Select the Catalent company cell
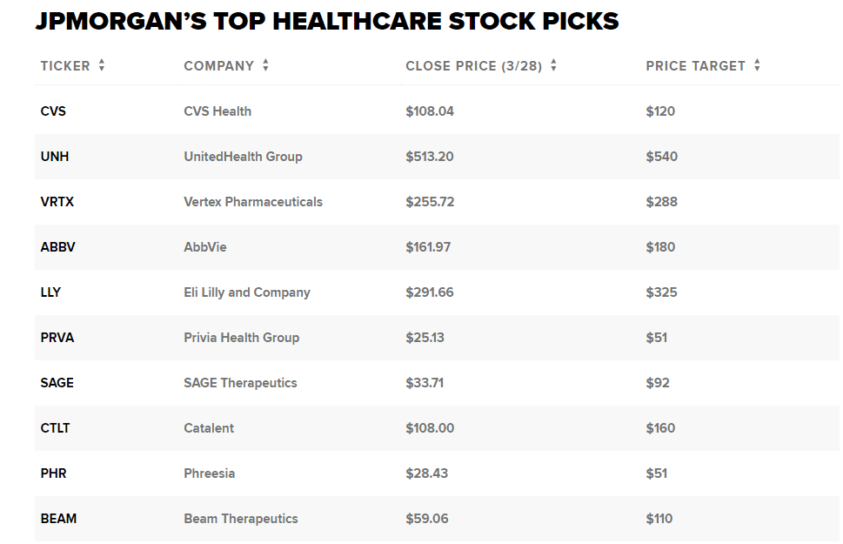 point(209,428)
